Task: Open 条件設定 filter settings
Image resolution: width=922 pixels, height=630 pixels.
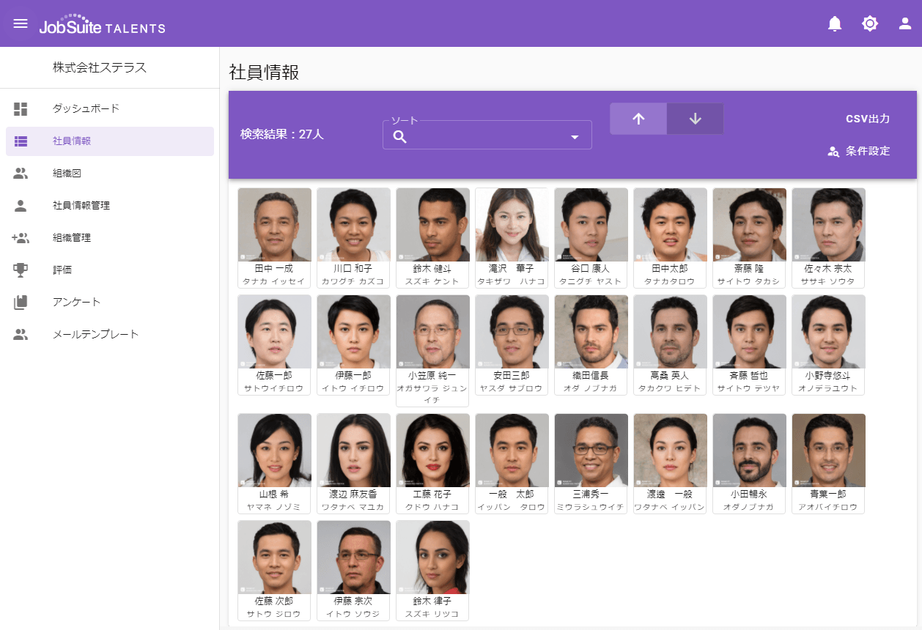Action: click(x=859, y=152)
